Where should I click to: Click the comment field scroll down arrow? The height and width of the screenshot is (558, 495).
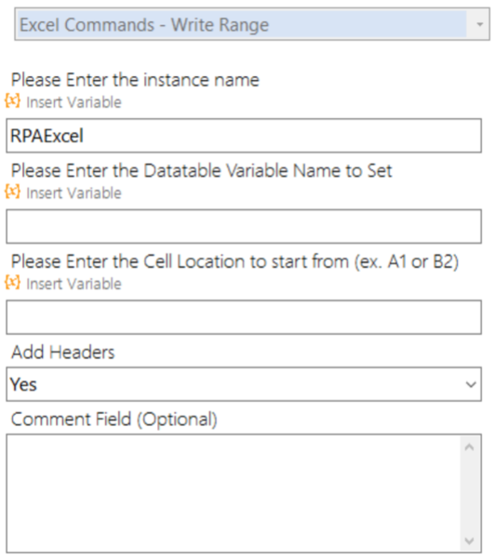click(469, 541)
